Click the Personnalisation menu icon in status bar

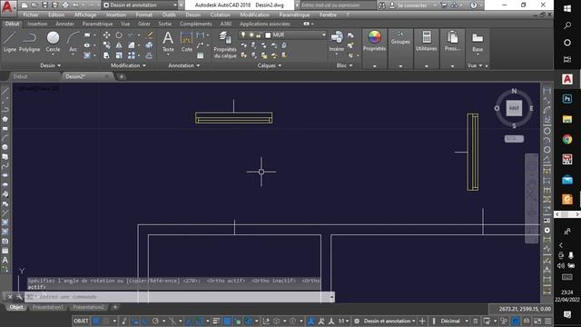[x=548, y=321]
